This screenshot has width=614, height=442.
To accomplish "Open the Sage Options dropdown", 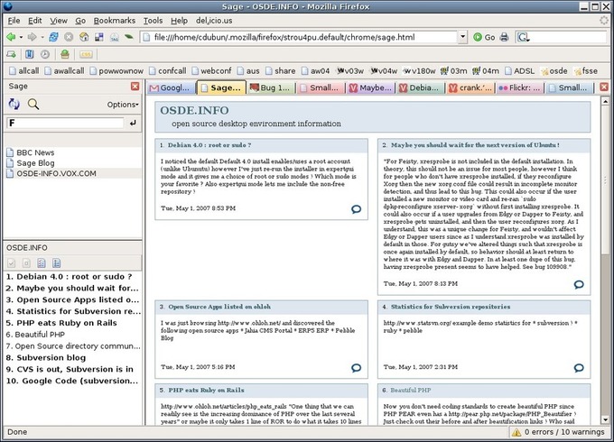I will (123, 105).
